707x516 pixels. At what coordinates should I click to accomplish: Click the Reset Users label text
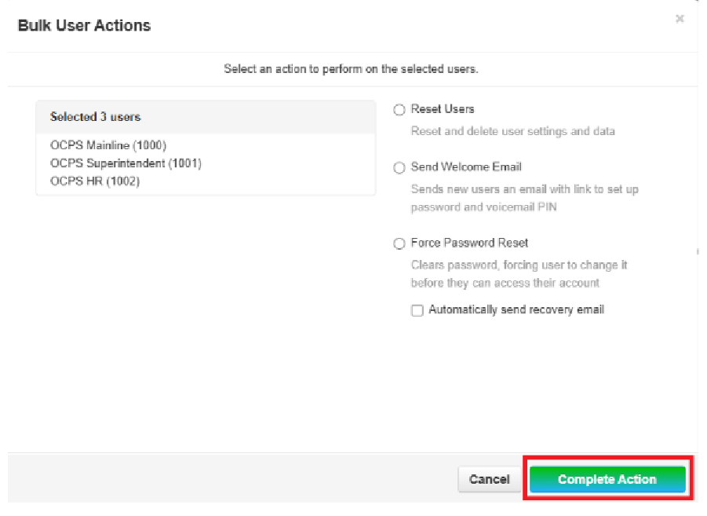443,109
